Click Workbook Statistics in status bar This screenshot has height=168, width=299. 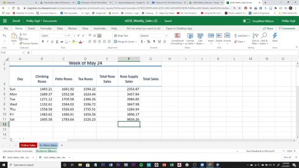[46, 151]
